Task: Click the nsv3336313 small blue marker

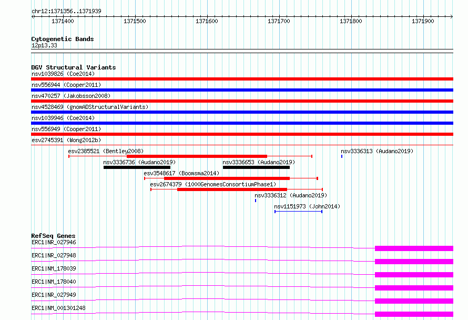Action: (x=342, y=156)
